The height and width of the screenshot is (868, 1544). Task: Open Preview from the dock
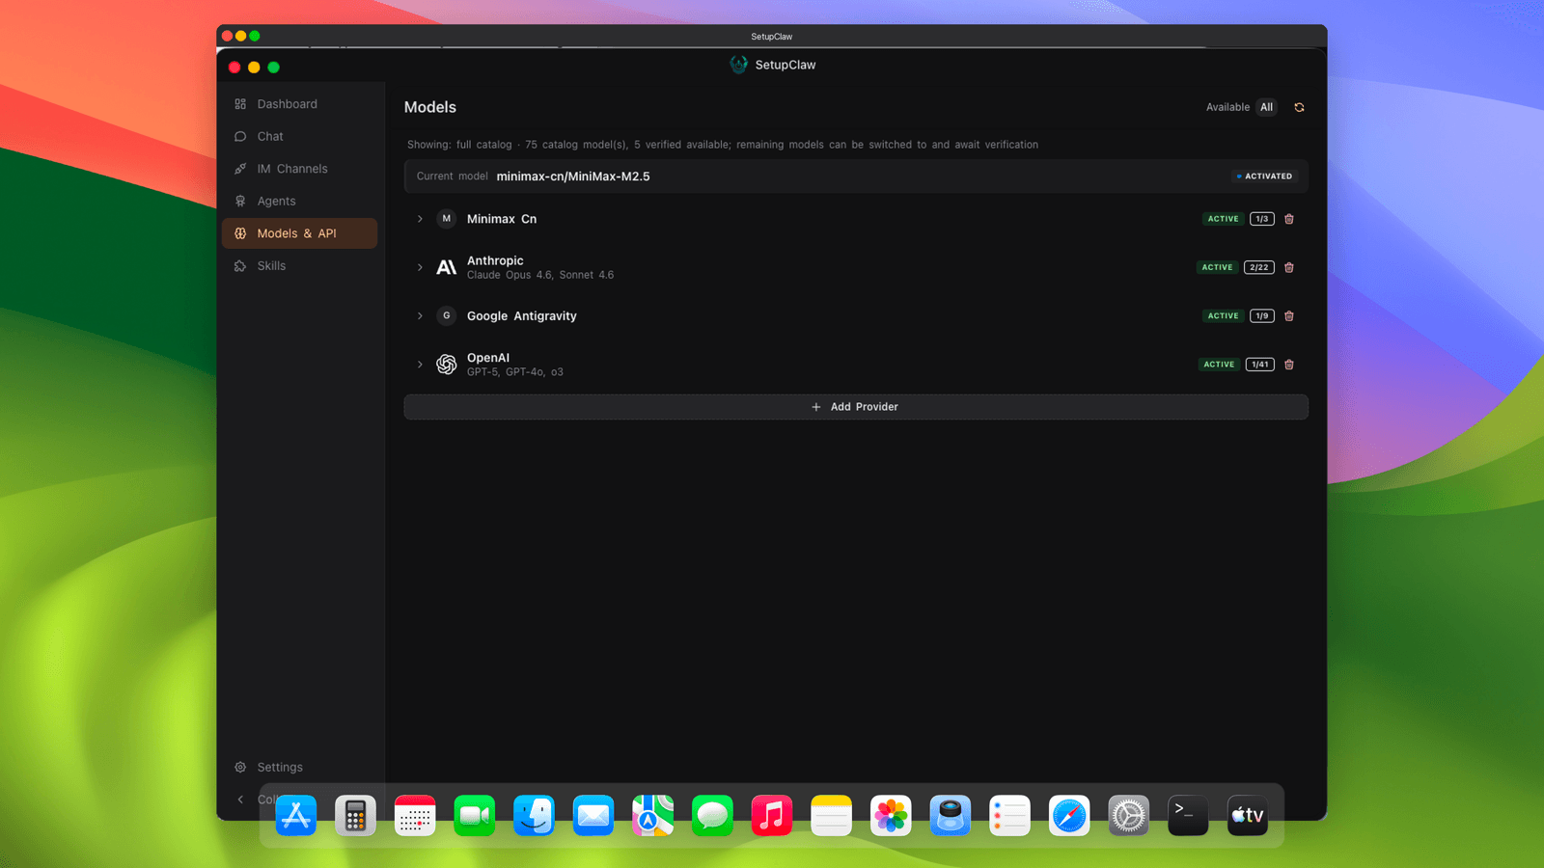click(x=951, y=816)
